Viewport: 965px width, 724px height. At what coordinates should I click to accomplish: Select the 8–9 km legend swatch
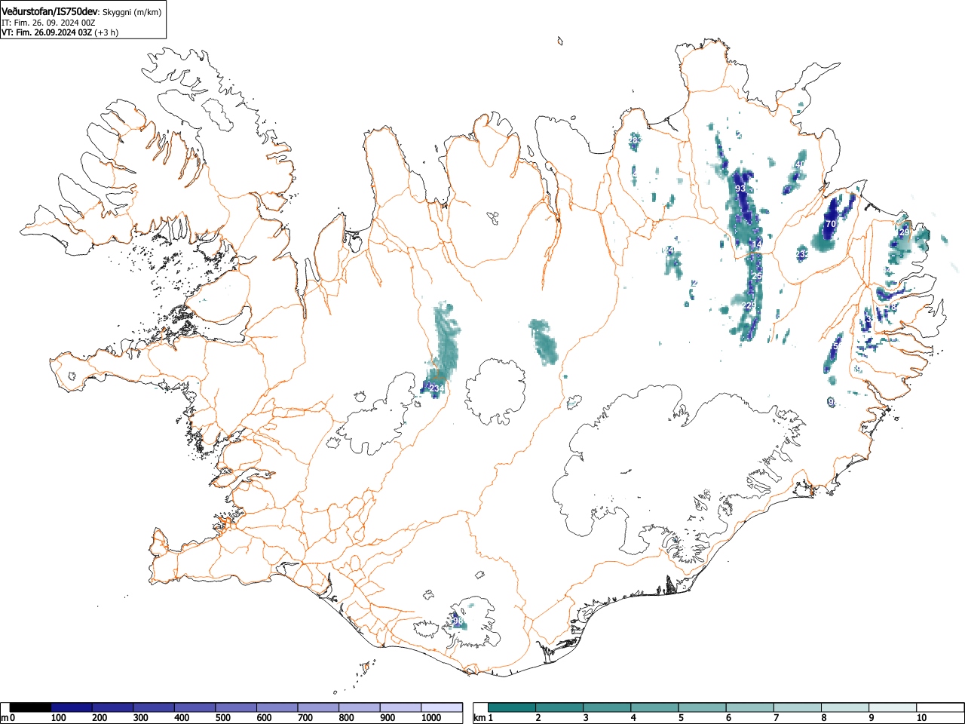coord(844,707)
